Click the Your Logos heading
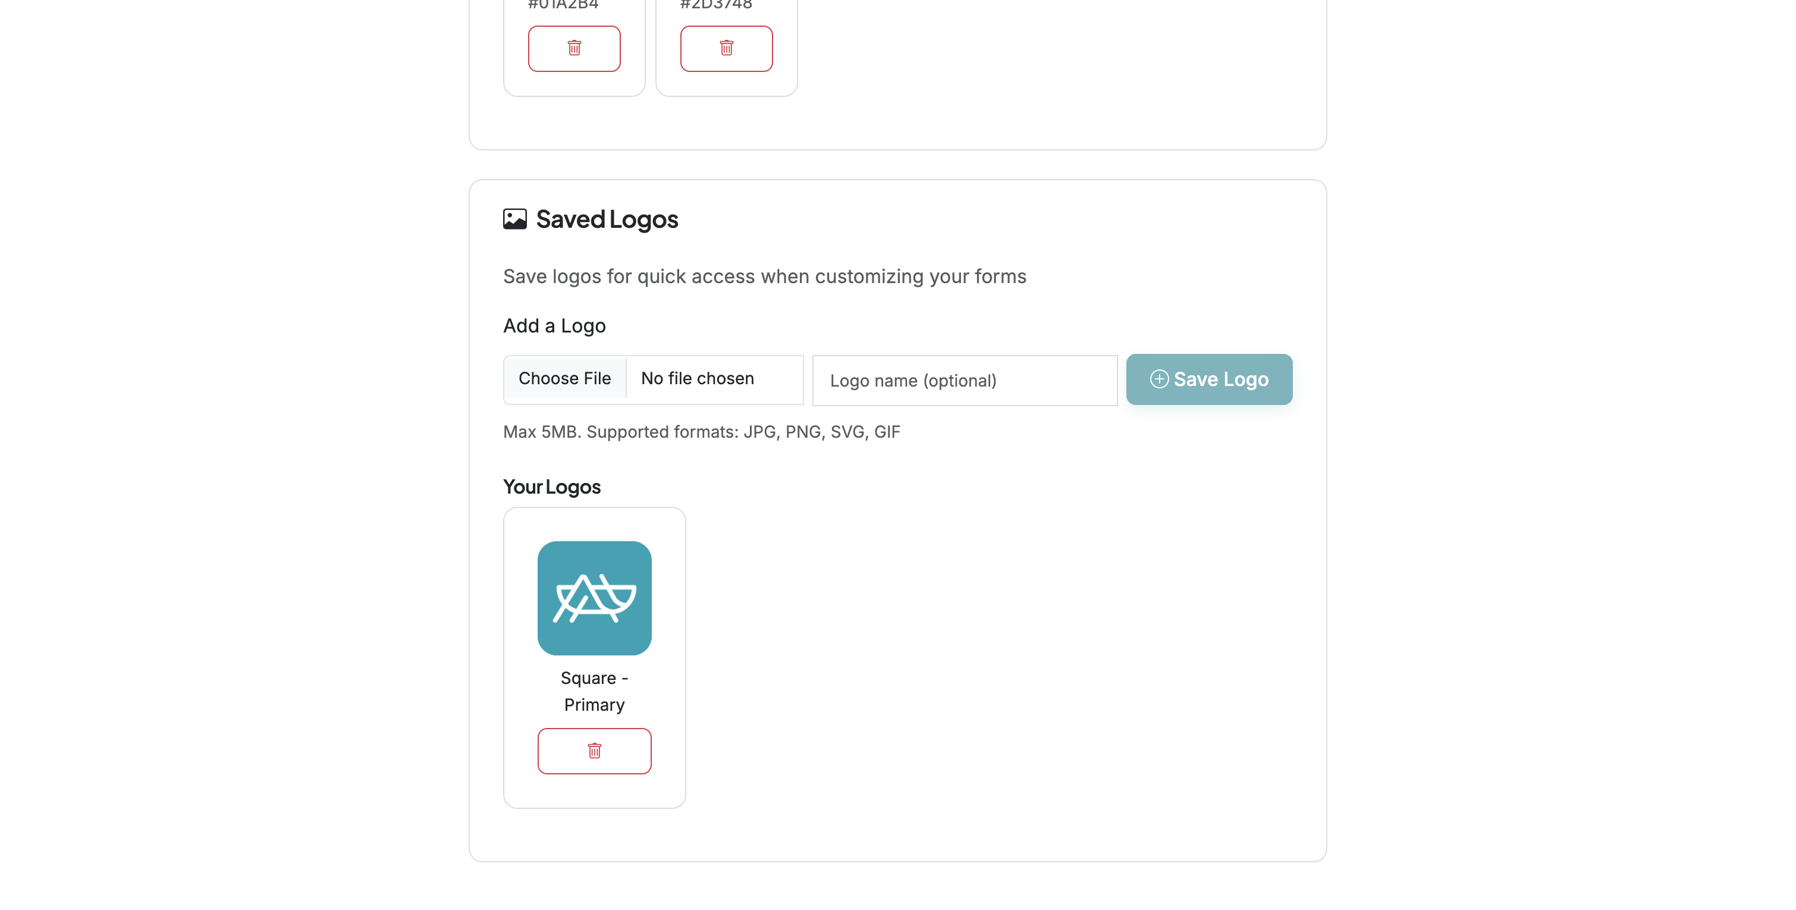 click(x=551, y=486)
